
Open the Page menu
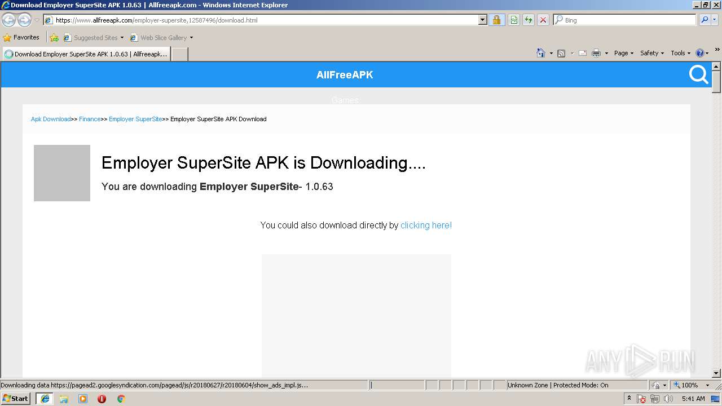click(x=623, y=53)
